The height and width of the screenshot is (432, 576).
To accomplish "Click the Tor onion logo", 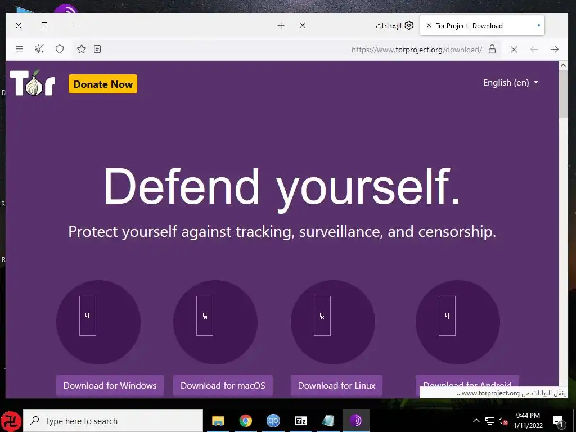I will [x=33, y=83].
